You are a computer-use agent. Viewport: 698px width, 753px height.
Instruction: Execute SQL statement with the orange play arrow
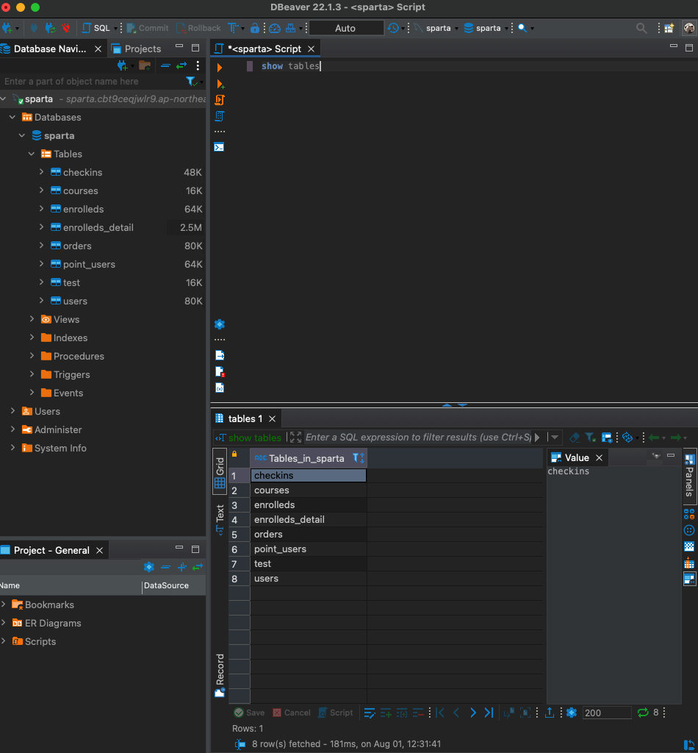pos(219,67)
